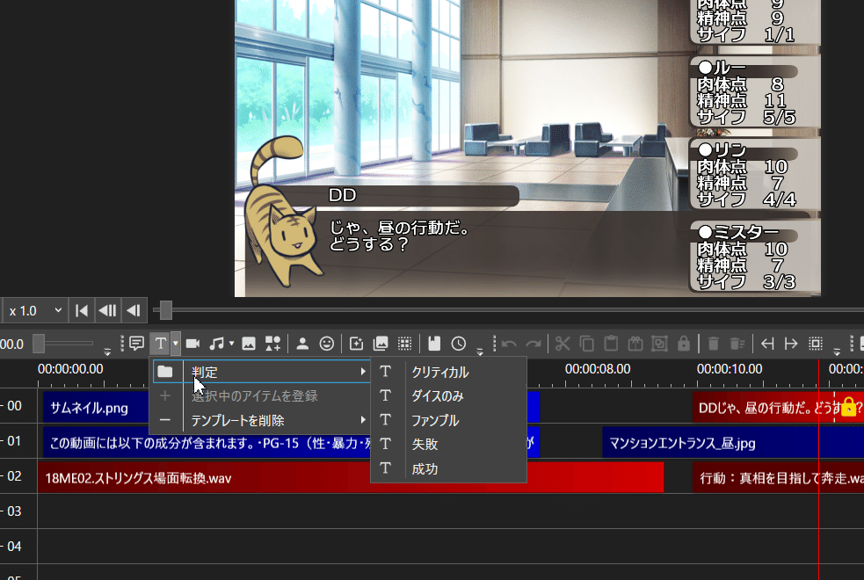This screenshot has width=864, height=580.
Task: Click the layer 02 header
Action: click(18, 476)
